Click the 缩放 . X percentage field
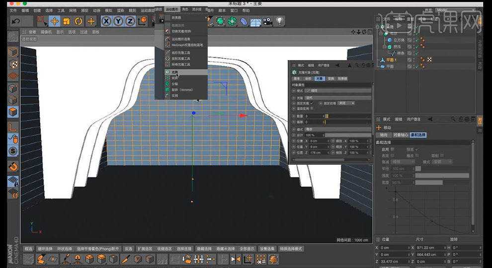Image resolution: width=492 pixels, height=268 pixels. [x=359, y=141]
